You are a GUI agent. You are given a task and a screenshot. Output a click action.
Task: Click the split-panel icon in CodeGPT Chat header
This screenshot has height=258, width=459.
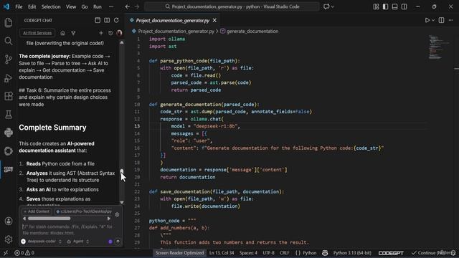pos(107,20)
